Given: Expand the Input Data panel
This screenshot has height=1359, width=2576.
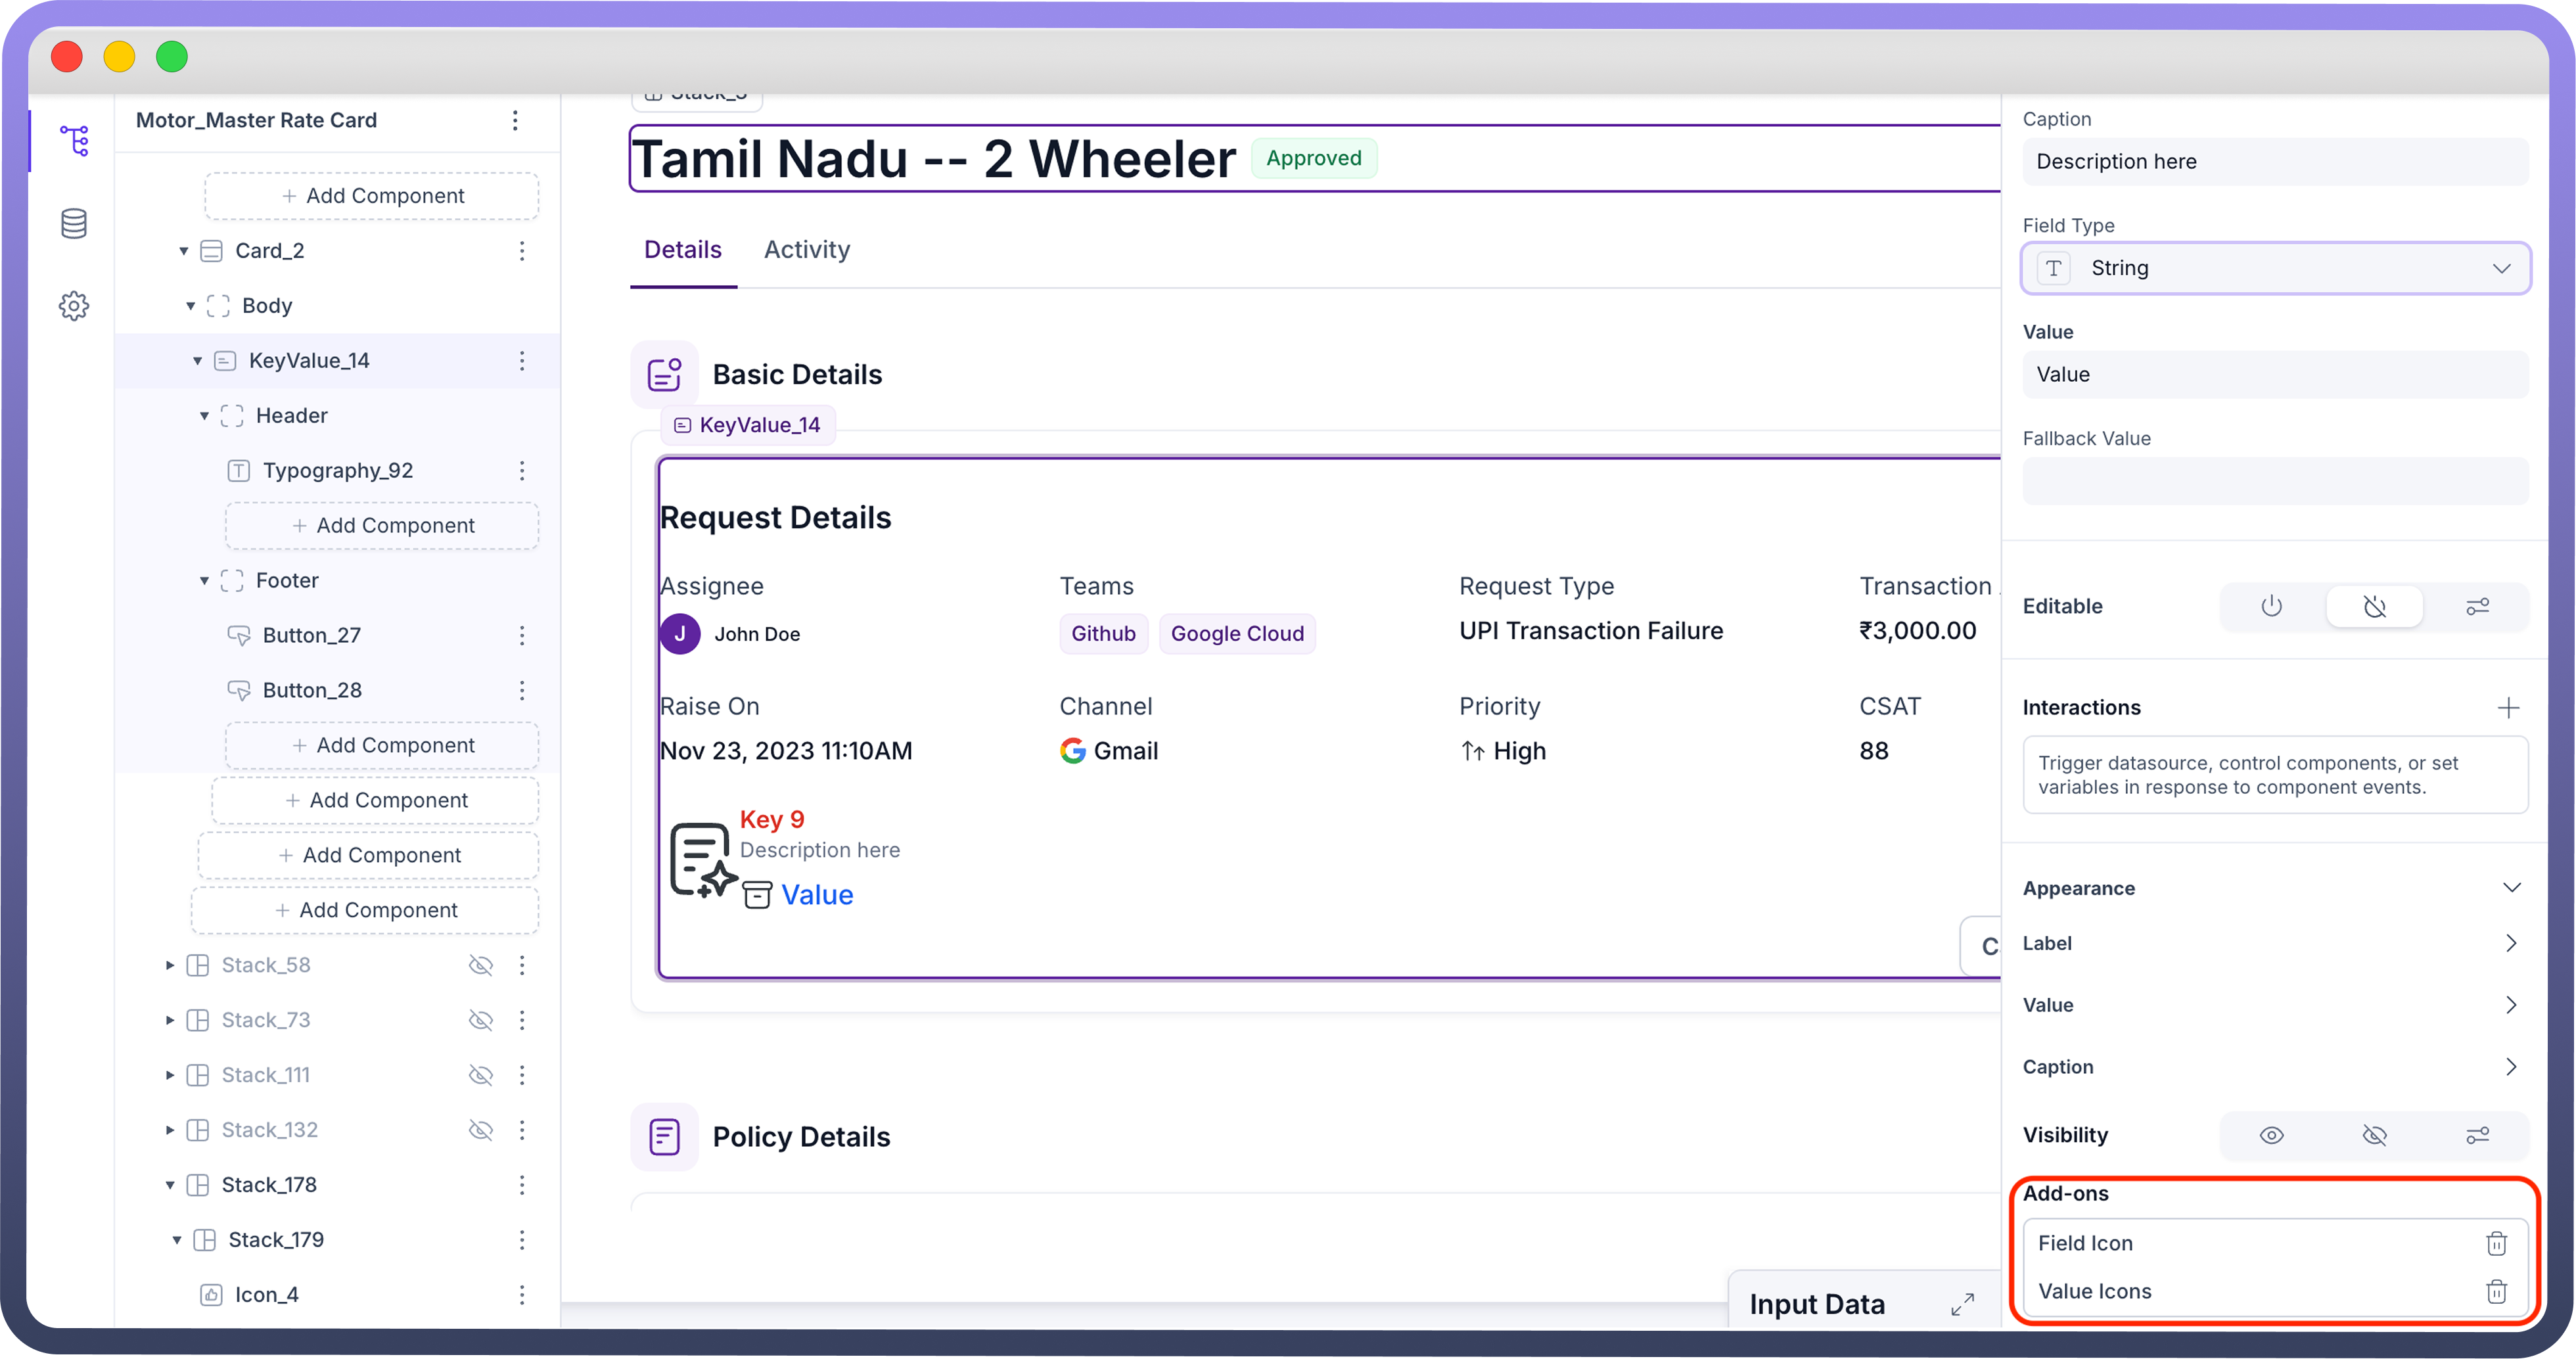Looking at the screenshot, I should point(1962,1304).
